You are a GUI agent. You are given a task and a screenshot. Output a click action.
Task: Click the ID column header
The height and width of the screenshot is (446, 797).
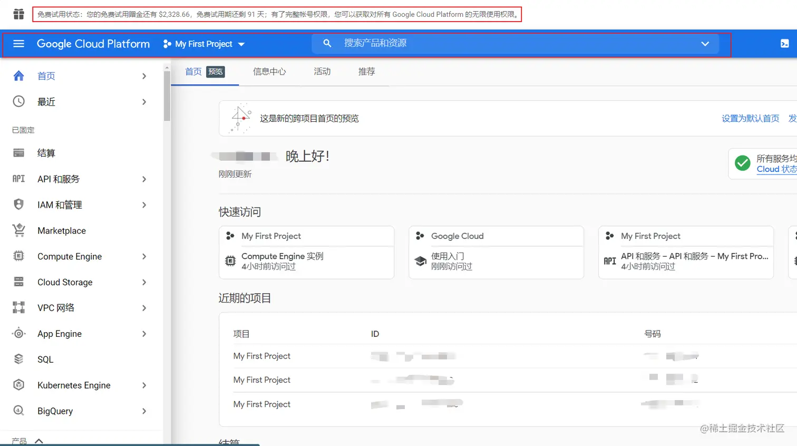pos(375,334)
